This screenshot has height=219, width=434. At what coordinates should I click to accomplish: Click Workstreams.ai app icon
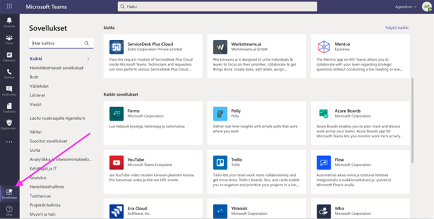[x=220, y=47]
